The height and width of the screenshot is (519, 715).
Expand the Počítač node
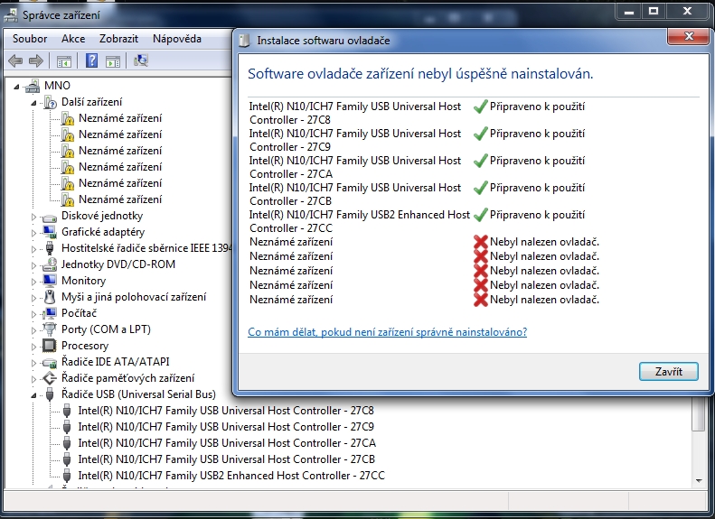click(x=33, y=314)
